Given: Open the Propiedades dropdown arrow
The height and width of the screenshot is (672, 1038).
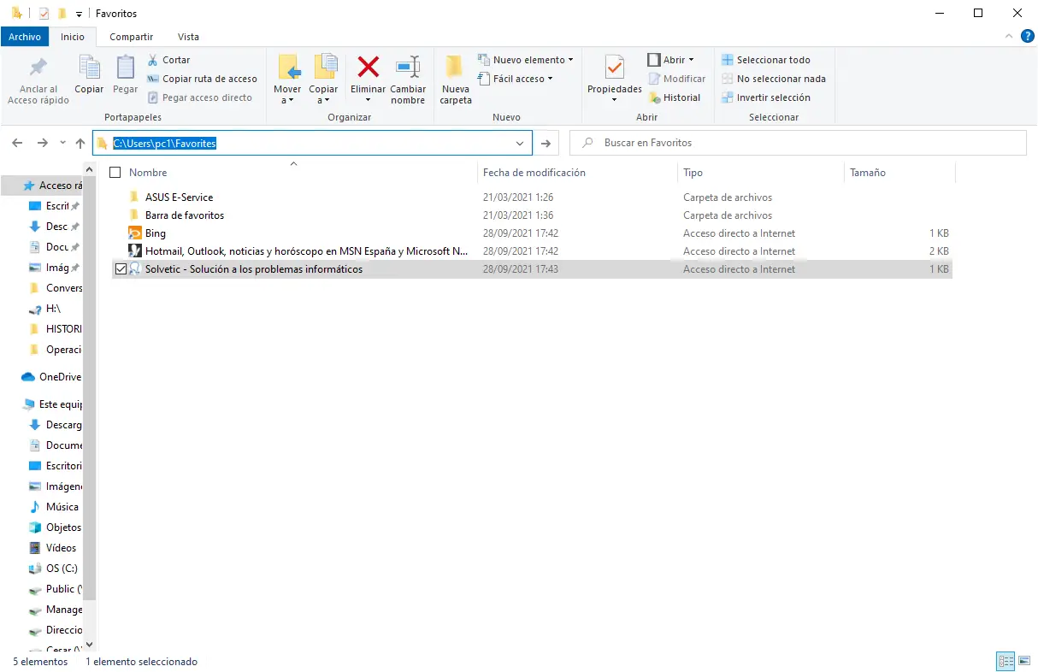Looking at the screenshot, I should [x=615, y=100].
